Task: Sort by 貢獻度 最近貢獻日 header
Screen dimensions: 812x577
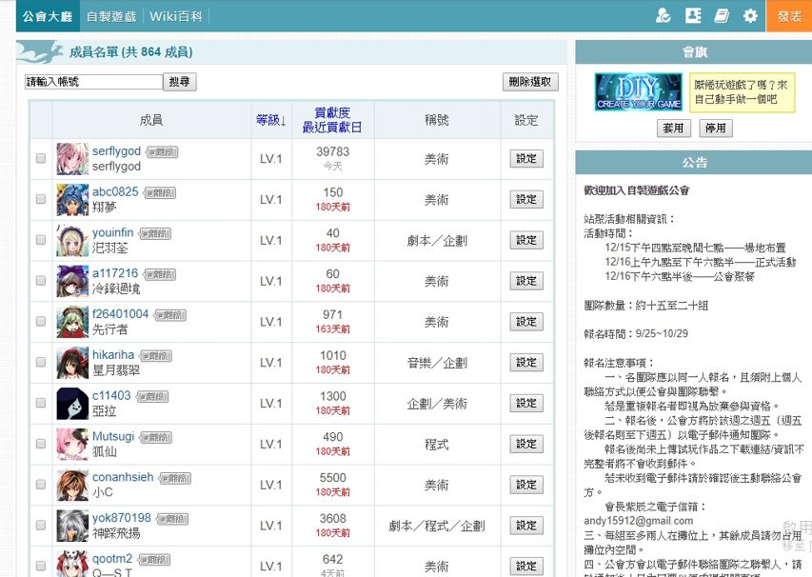Action: (332, 120)
